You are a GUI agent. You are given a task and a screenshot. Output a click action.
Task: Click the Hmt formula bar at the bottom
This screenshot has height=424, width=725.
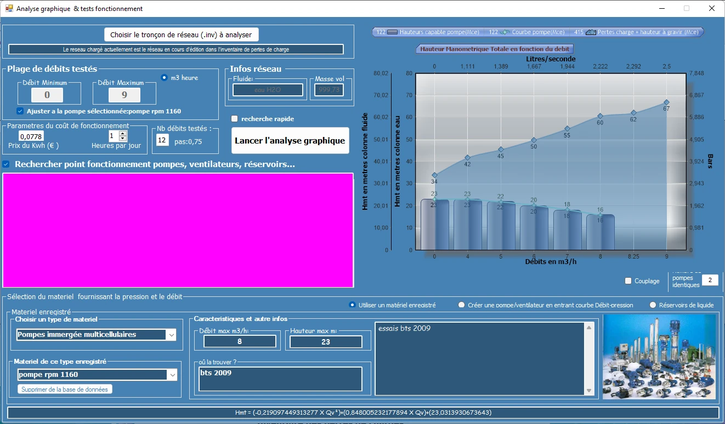click(362, 412)
